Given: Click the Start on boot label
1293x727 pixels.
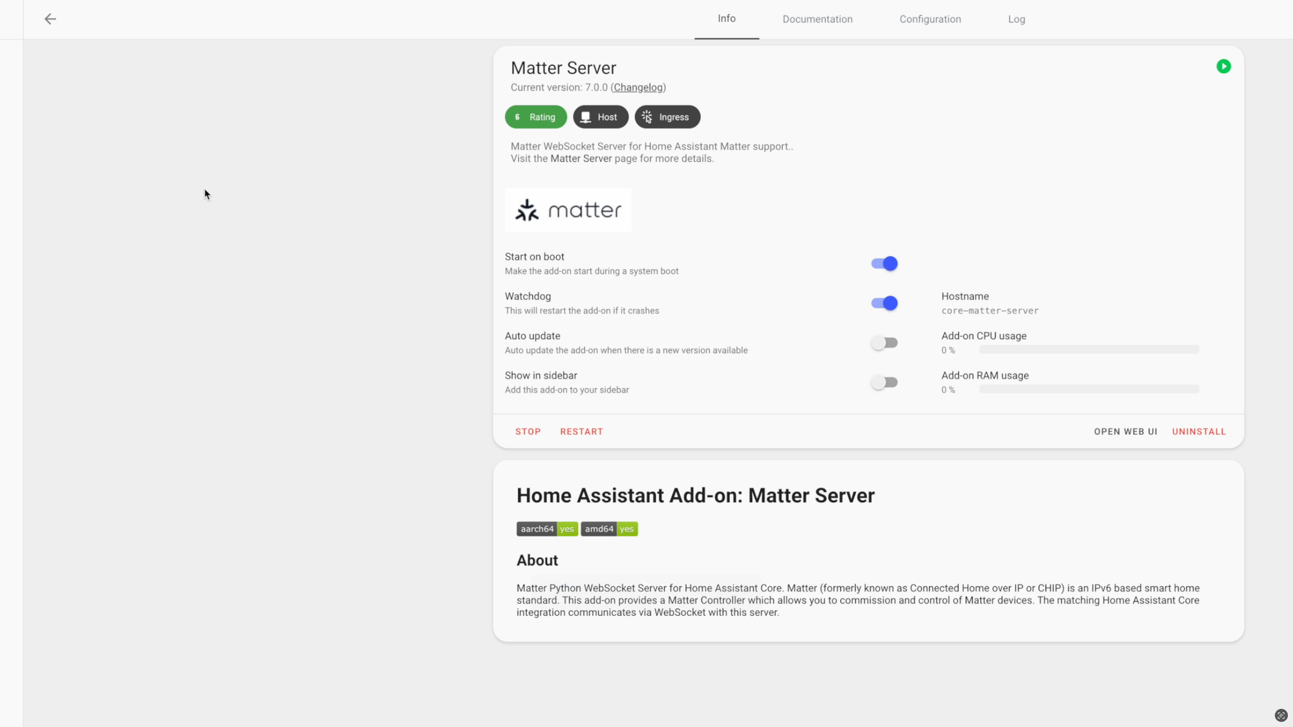Looking at the screenshot, I should pyautogui.click(x=535, y=257).
